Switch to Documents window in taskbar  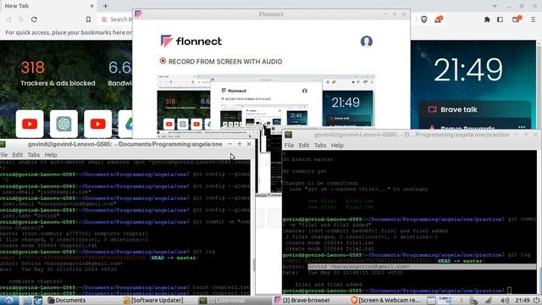(x=67, y=300)
